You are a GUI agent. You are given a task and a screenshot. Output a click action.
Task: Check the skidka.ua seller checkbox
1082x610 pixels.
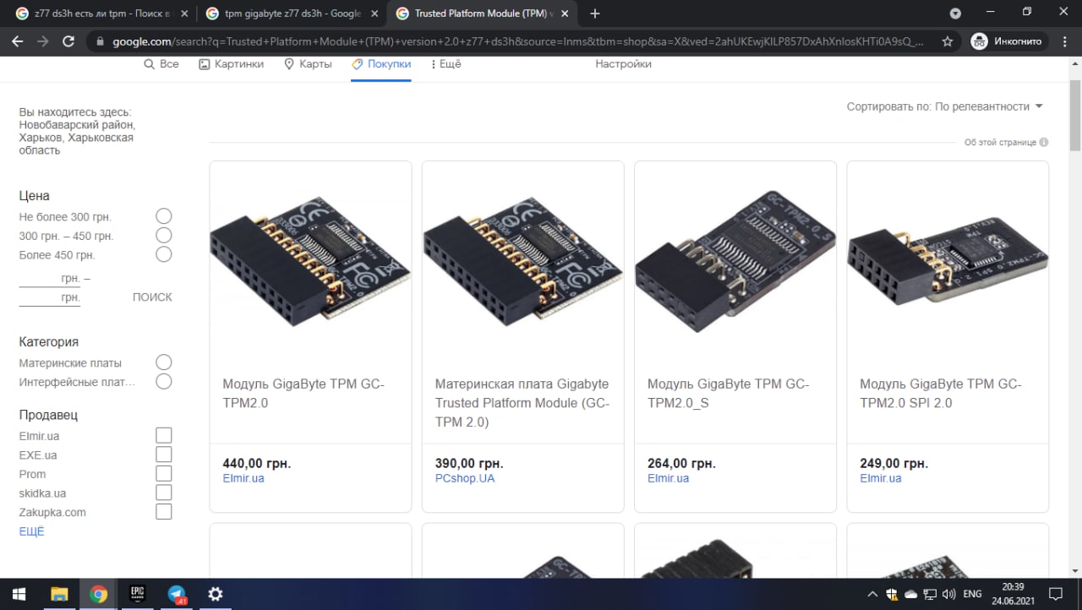click(x=164, y=493)
